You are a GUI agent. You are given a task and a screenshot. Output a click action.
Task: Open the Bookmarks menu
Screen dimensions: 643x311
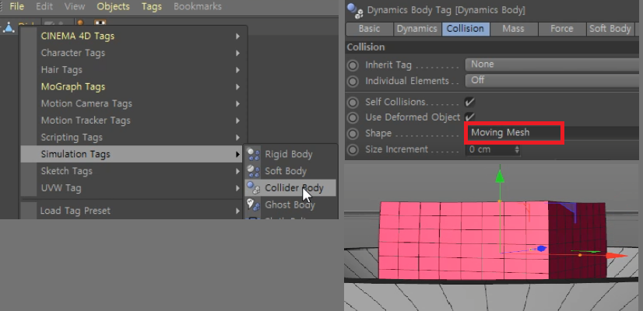point(198,6)
